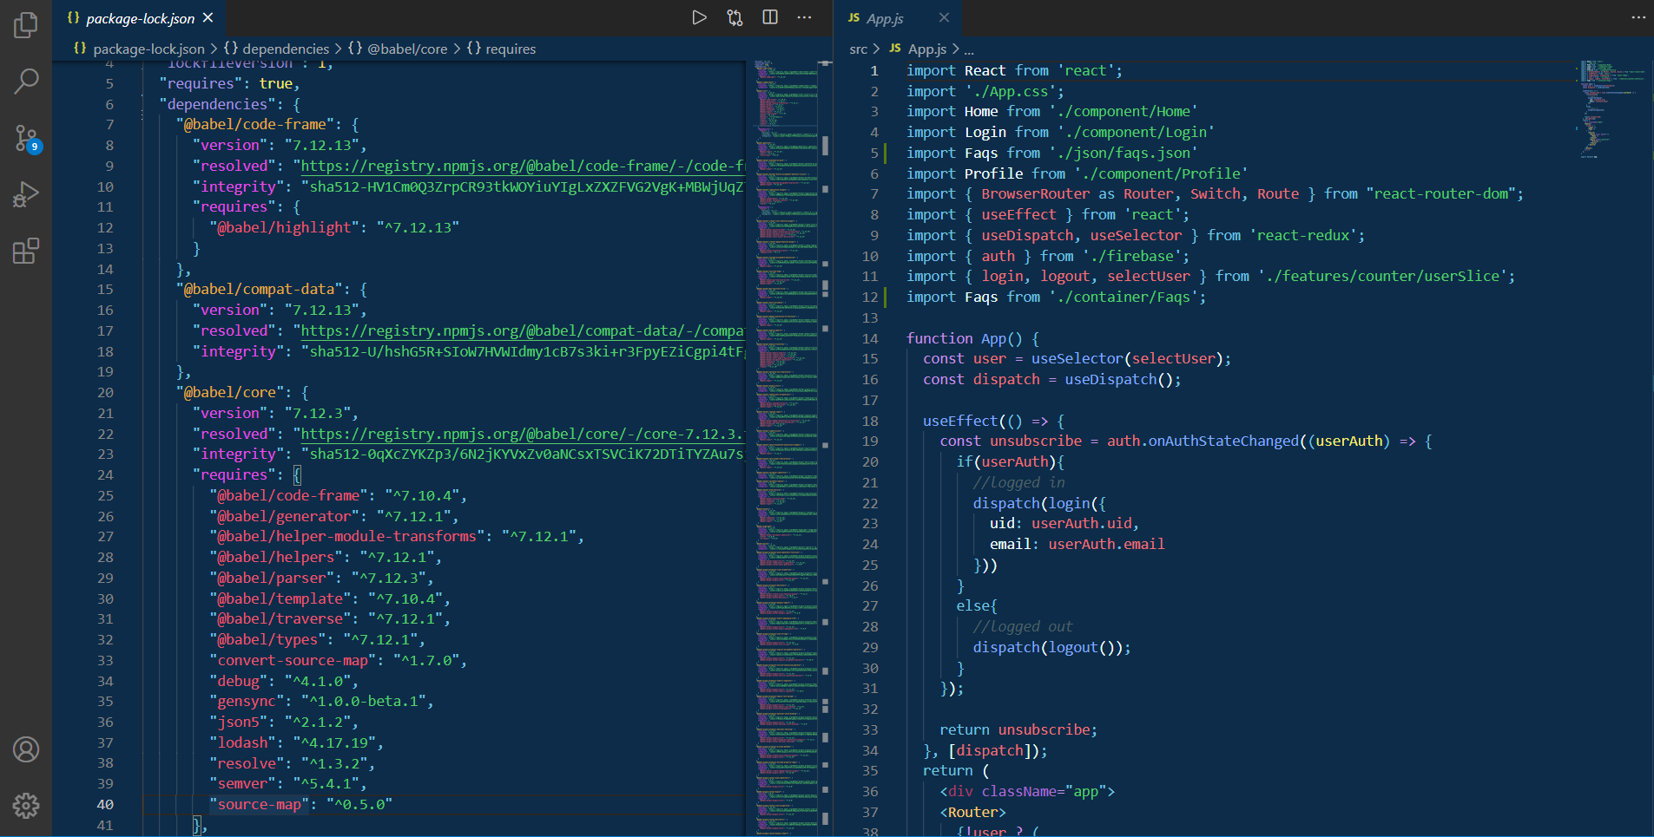Select the package-lock.json tab
The width and height of the screenshot is (1654, 837).
[139, 18]
